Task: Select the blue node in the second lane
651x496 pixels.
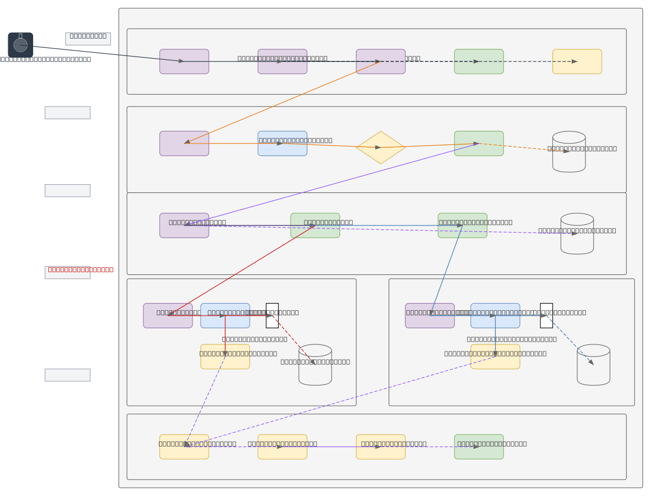Action: point(282,143)
